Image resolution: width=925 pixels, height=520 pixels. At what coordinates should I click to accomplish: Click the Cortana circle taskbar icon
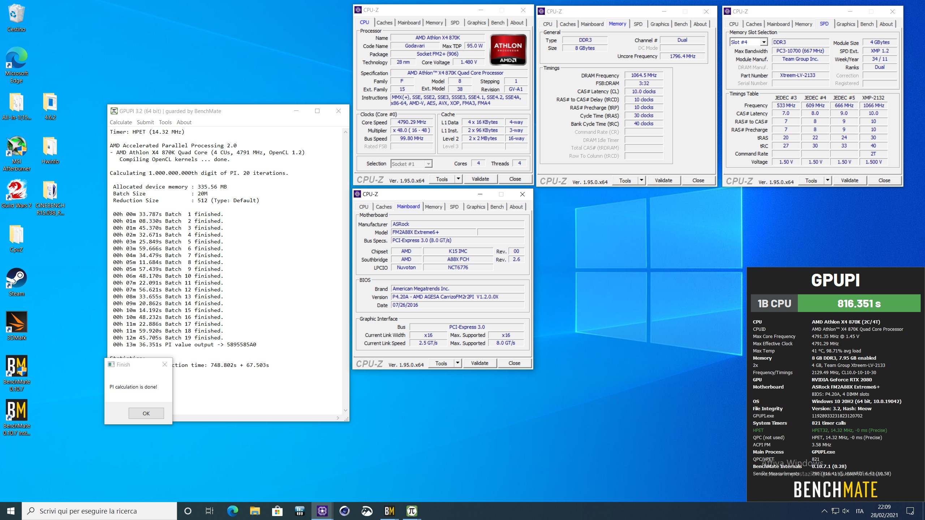click(188, 511)
